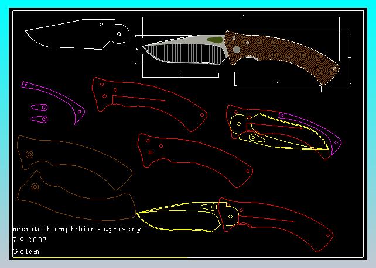Image resolution: width=376 pixels, height=268 pixels.
Task: Select the 'Golem' author text
Action: coord(26,252)
